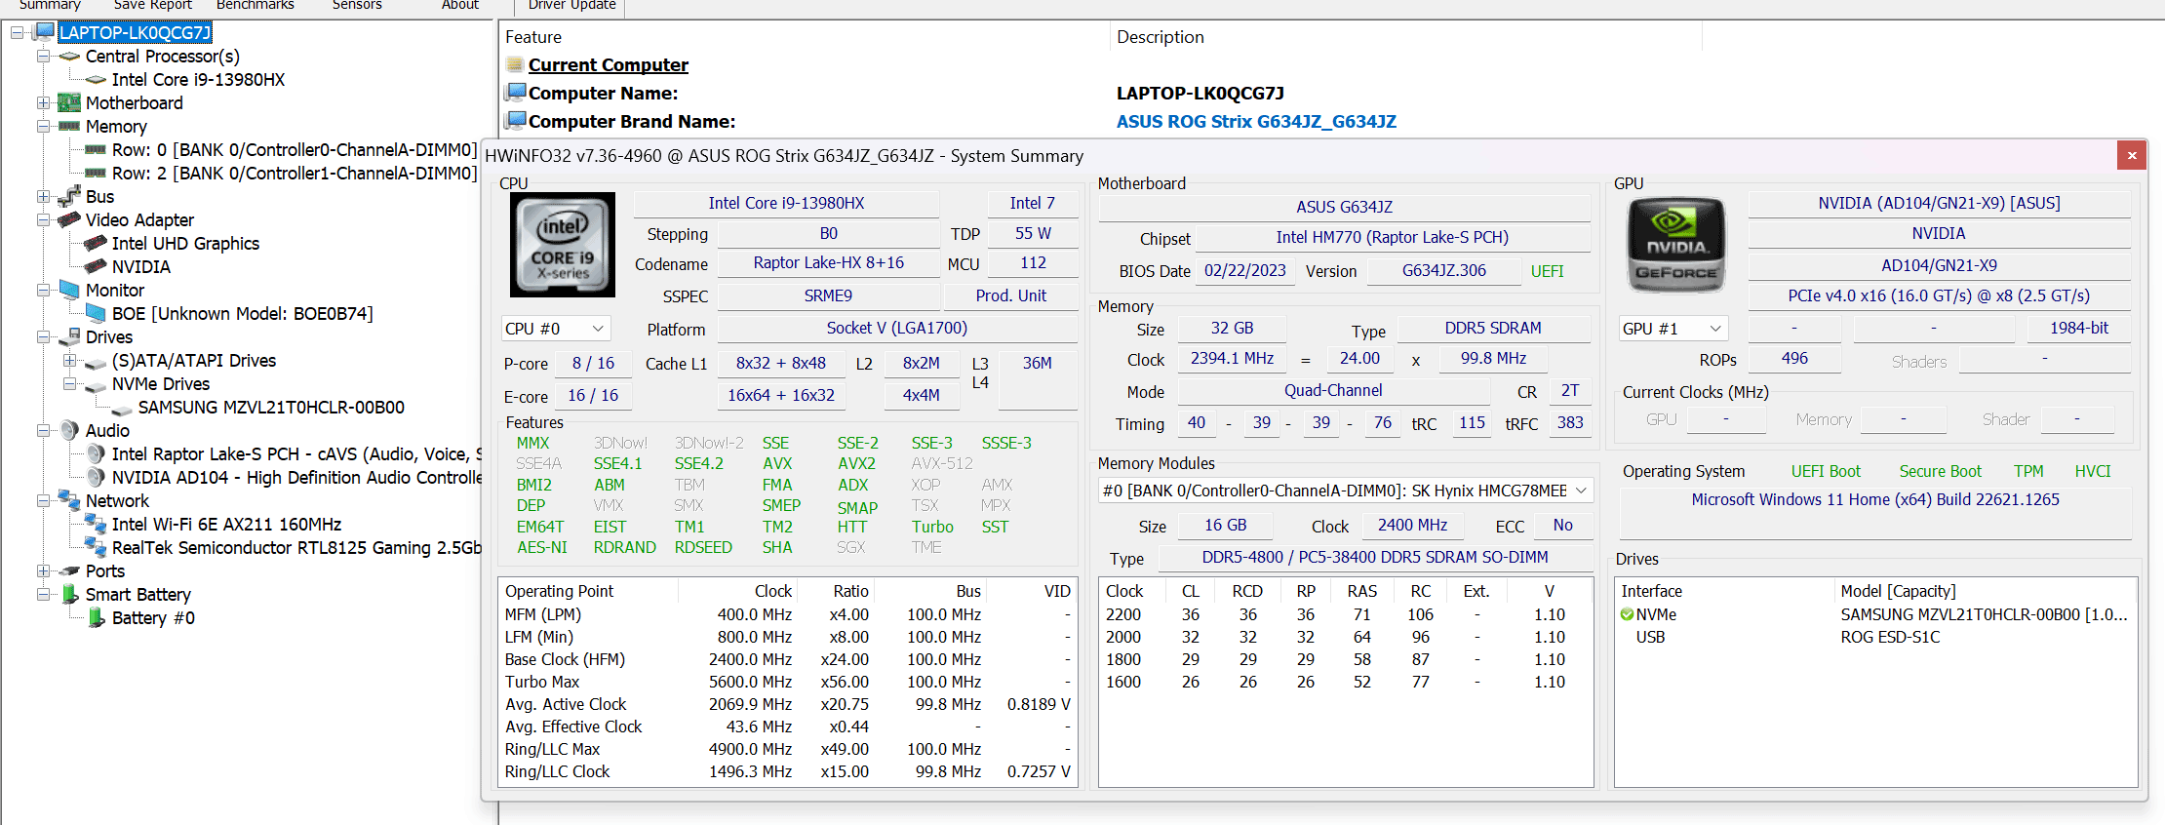This screenshot has width=2165, height=825.
Task: Open the Benchmarks toolbar item
Action: click(256, 5)
